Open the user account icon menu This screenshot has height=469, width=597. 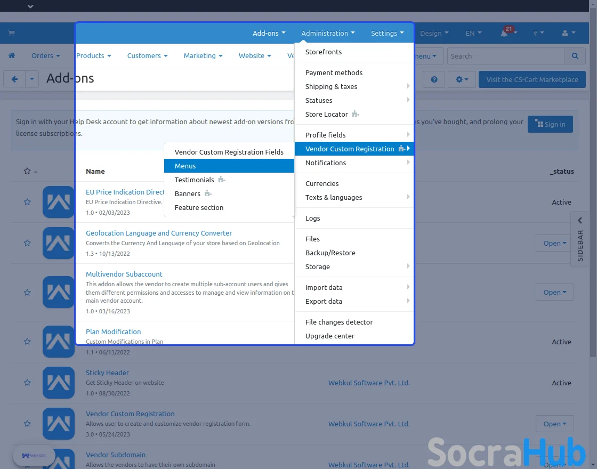coord(568,33)
